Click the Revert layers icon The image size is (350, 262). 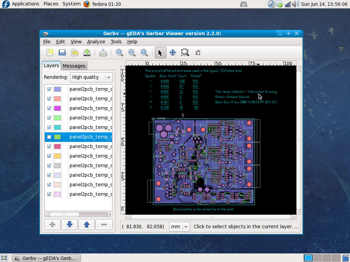point(75,53)
